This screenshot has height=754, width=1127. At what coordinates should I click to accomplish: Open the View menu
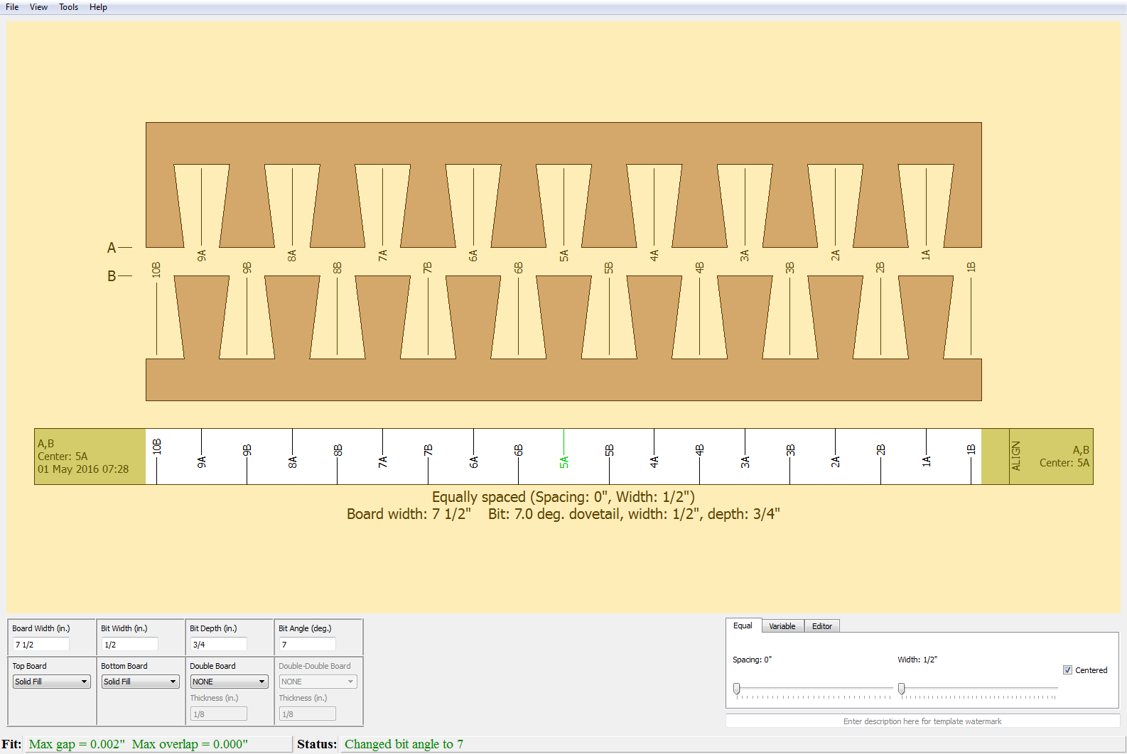coord(38,7)
